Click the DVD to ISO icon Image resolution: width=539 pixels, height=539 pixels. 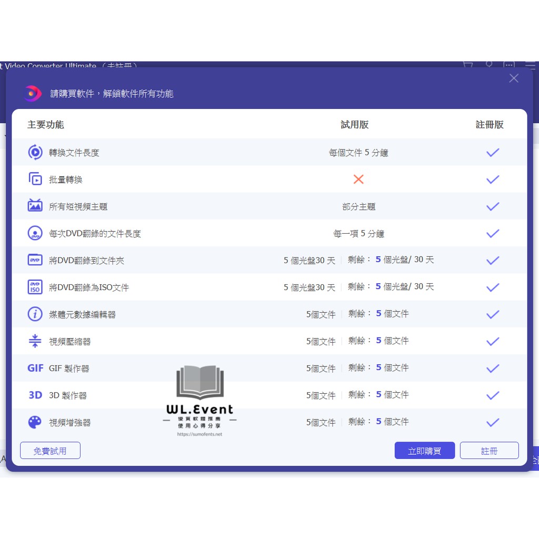pos(35,287)
